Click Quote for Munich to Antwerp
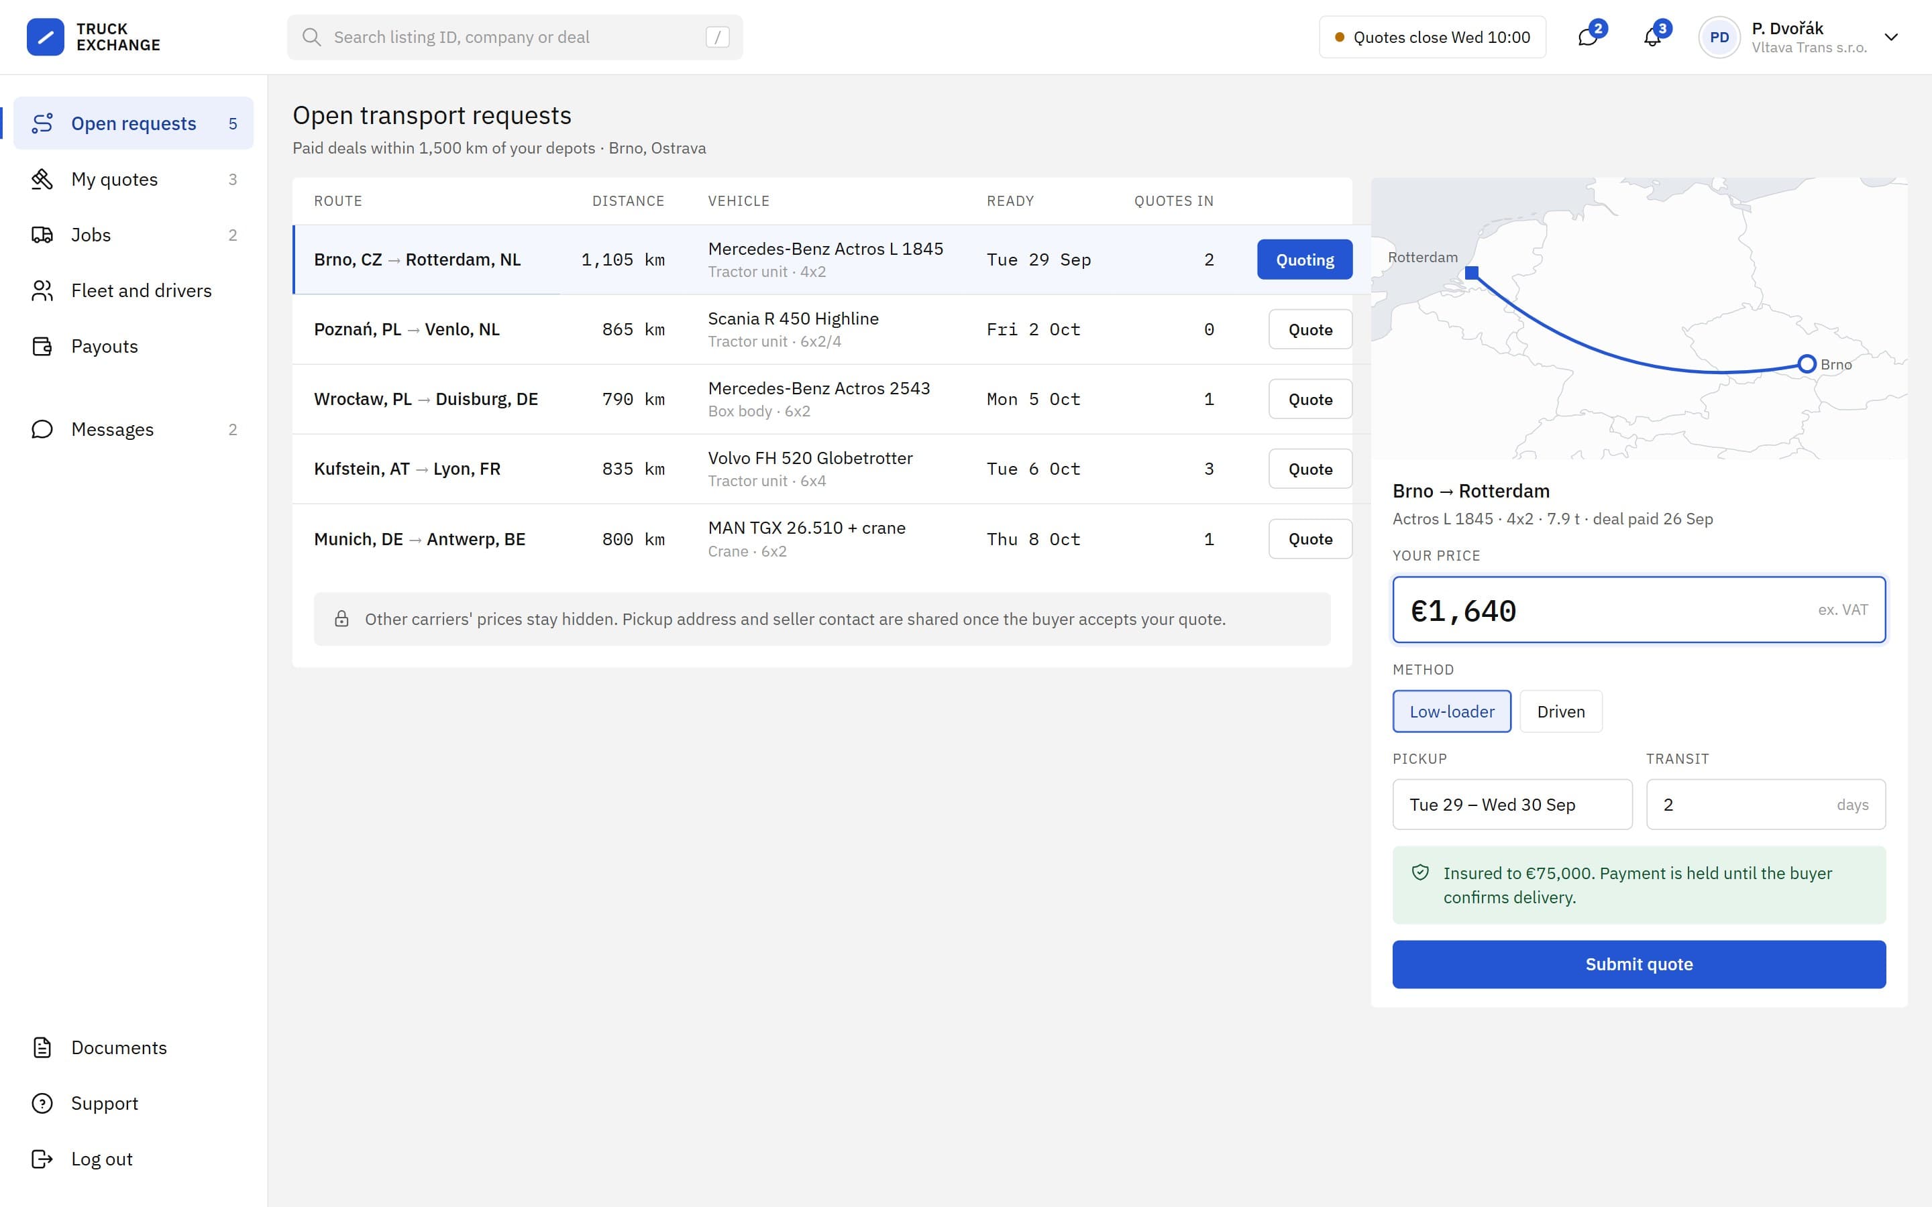The image size is (1932, 1207). click(x=1310, y=539)
